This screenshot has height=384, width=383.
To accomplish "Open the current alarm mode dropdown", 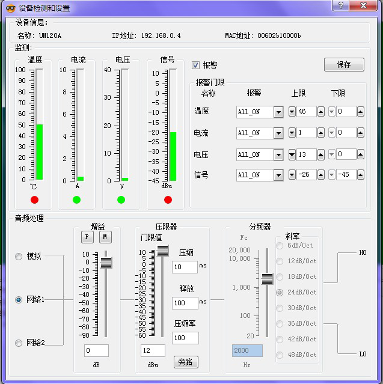I will tap(278, 133).
